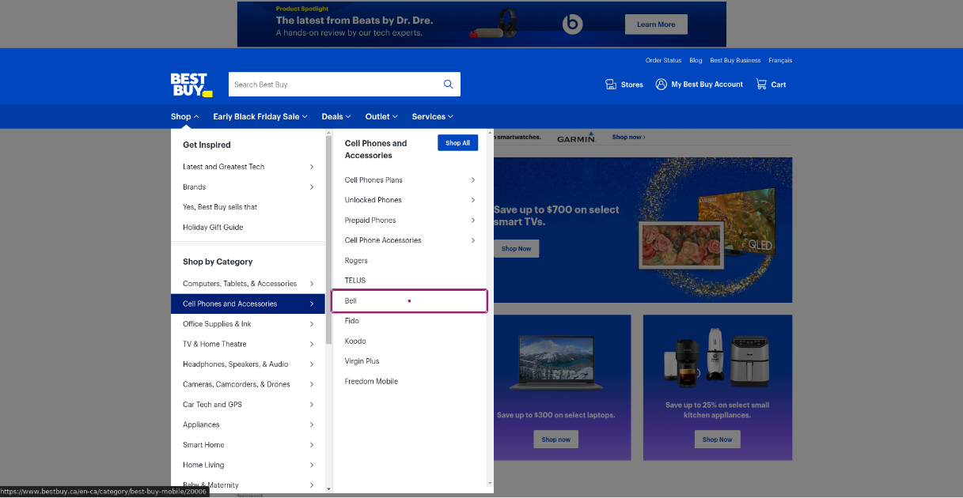Expand Early Black Friday Sale dropdown
This screenshot has height=498, width=963.
(260, 117)
